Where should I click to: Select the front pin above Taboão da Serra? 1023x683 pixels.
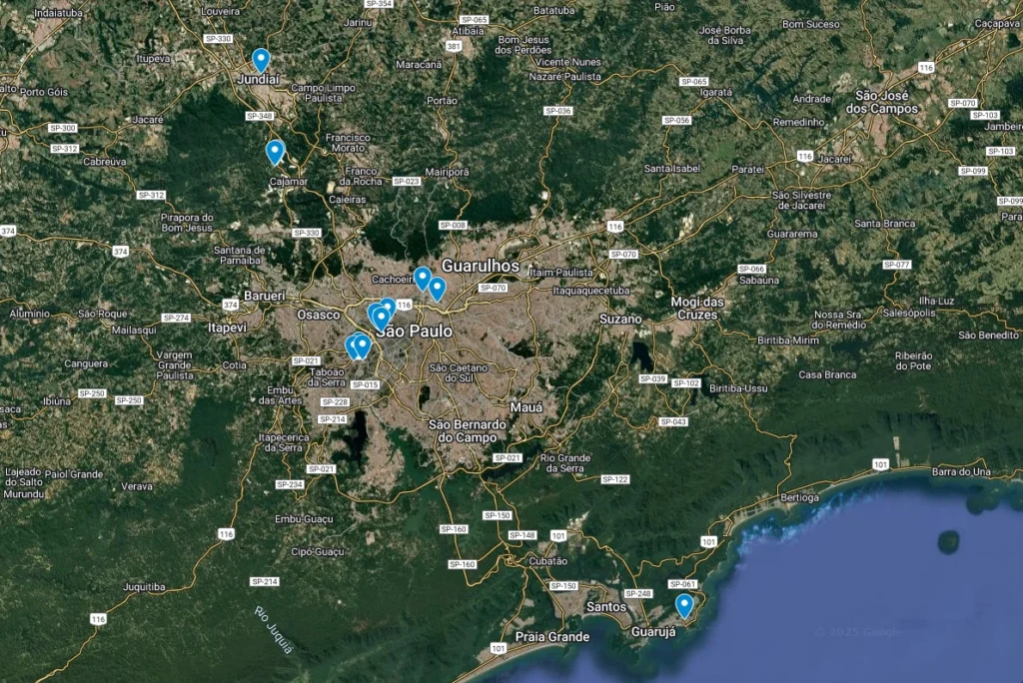click(x=362, y=345)
